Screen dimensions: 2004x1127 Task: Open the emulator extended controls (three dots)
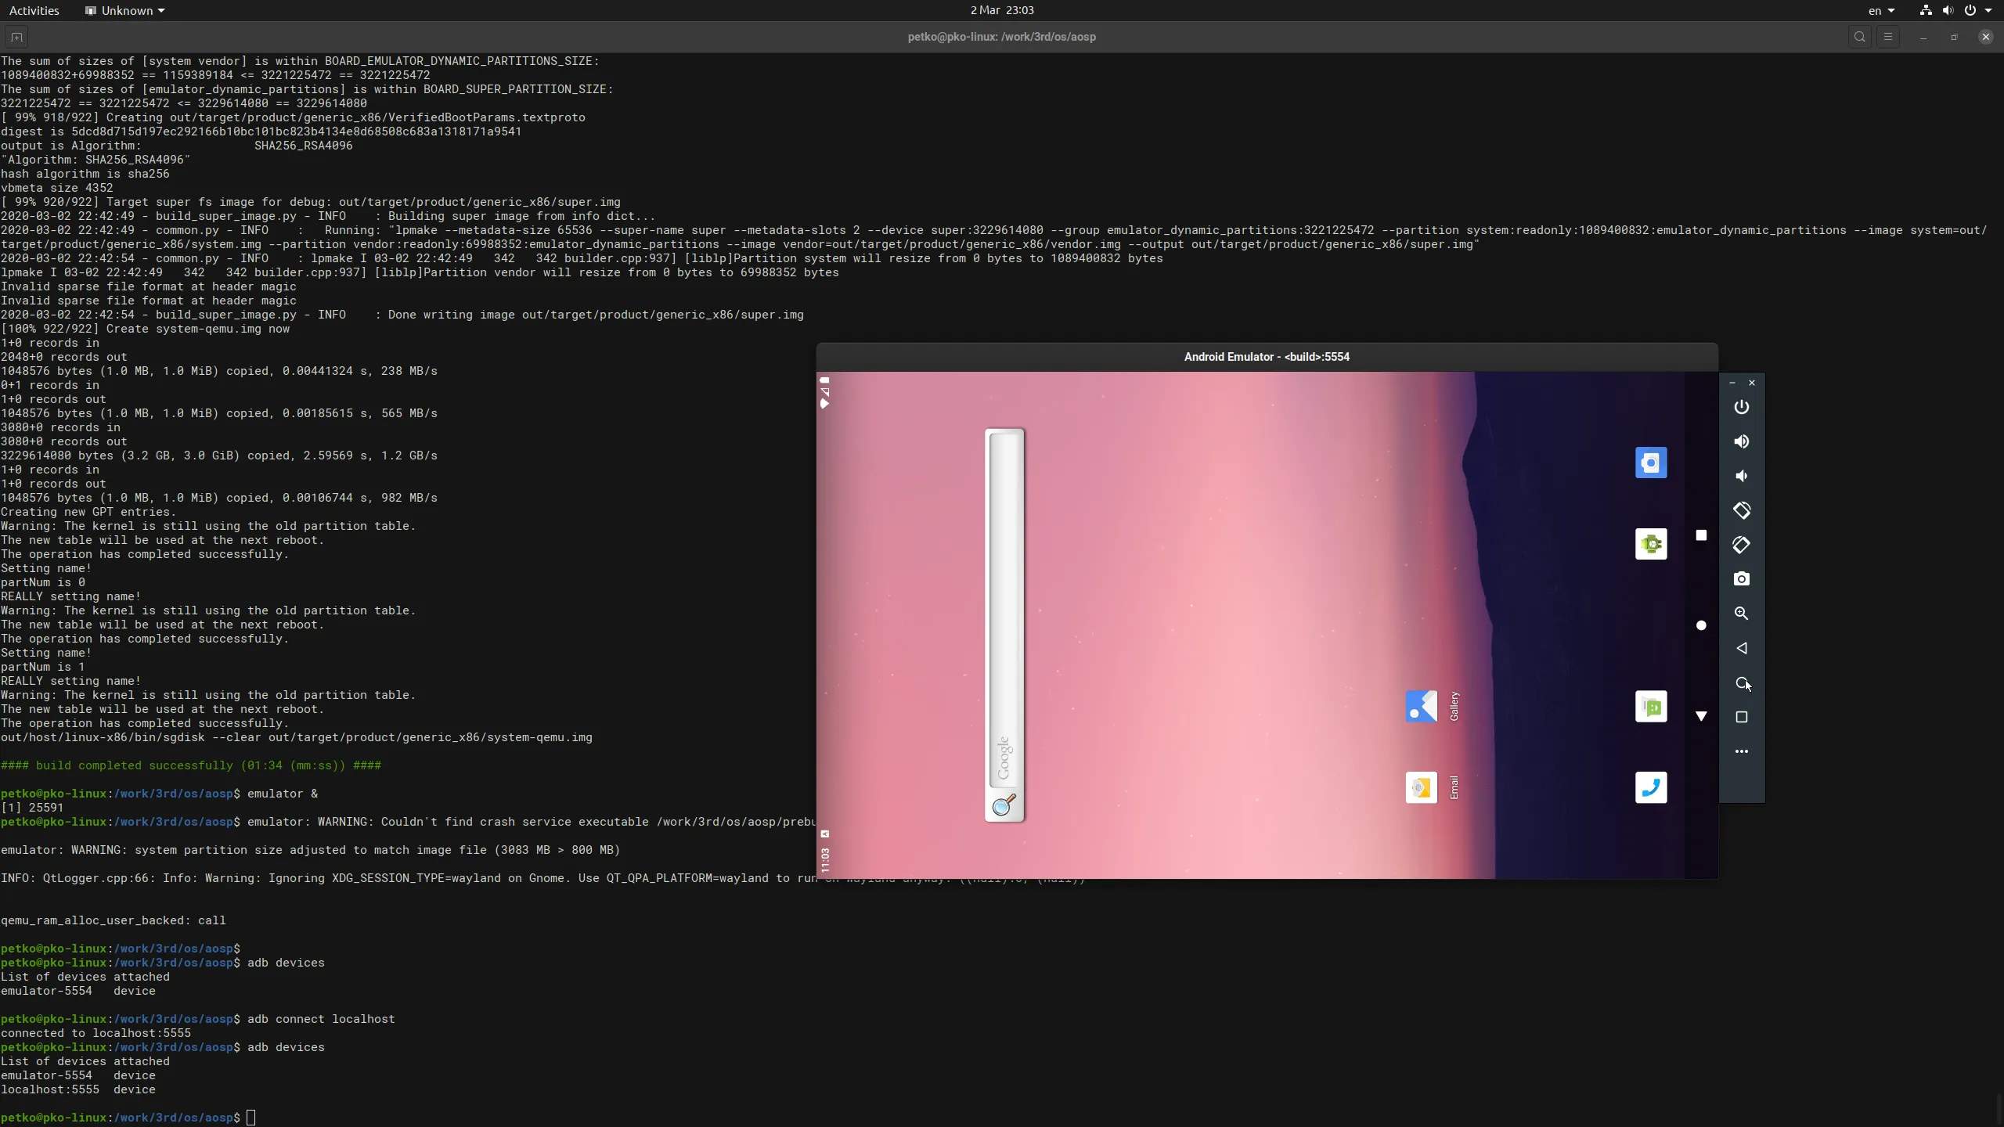(x=1741, y=751)
